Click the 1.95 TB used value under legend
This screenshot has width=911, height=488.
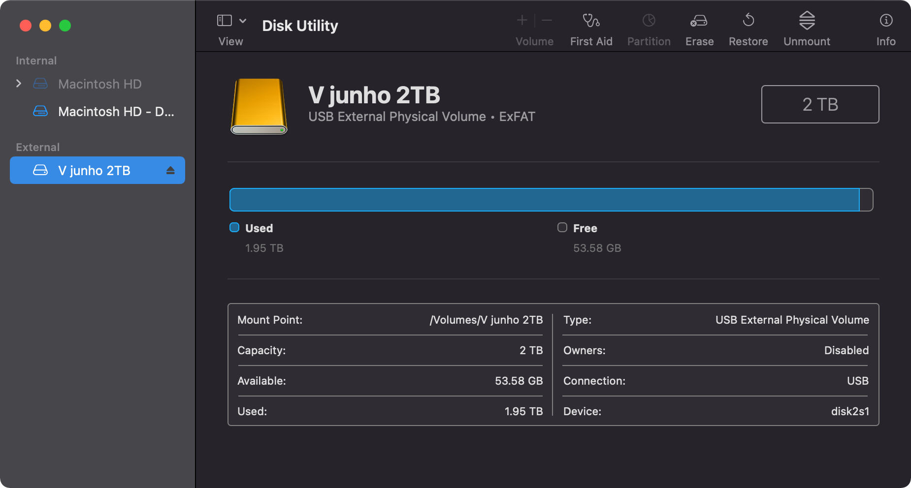(x=264, y=248)
